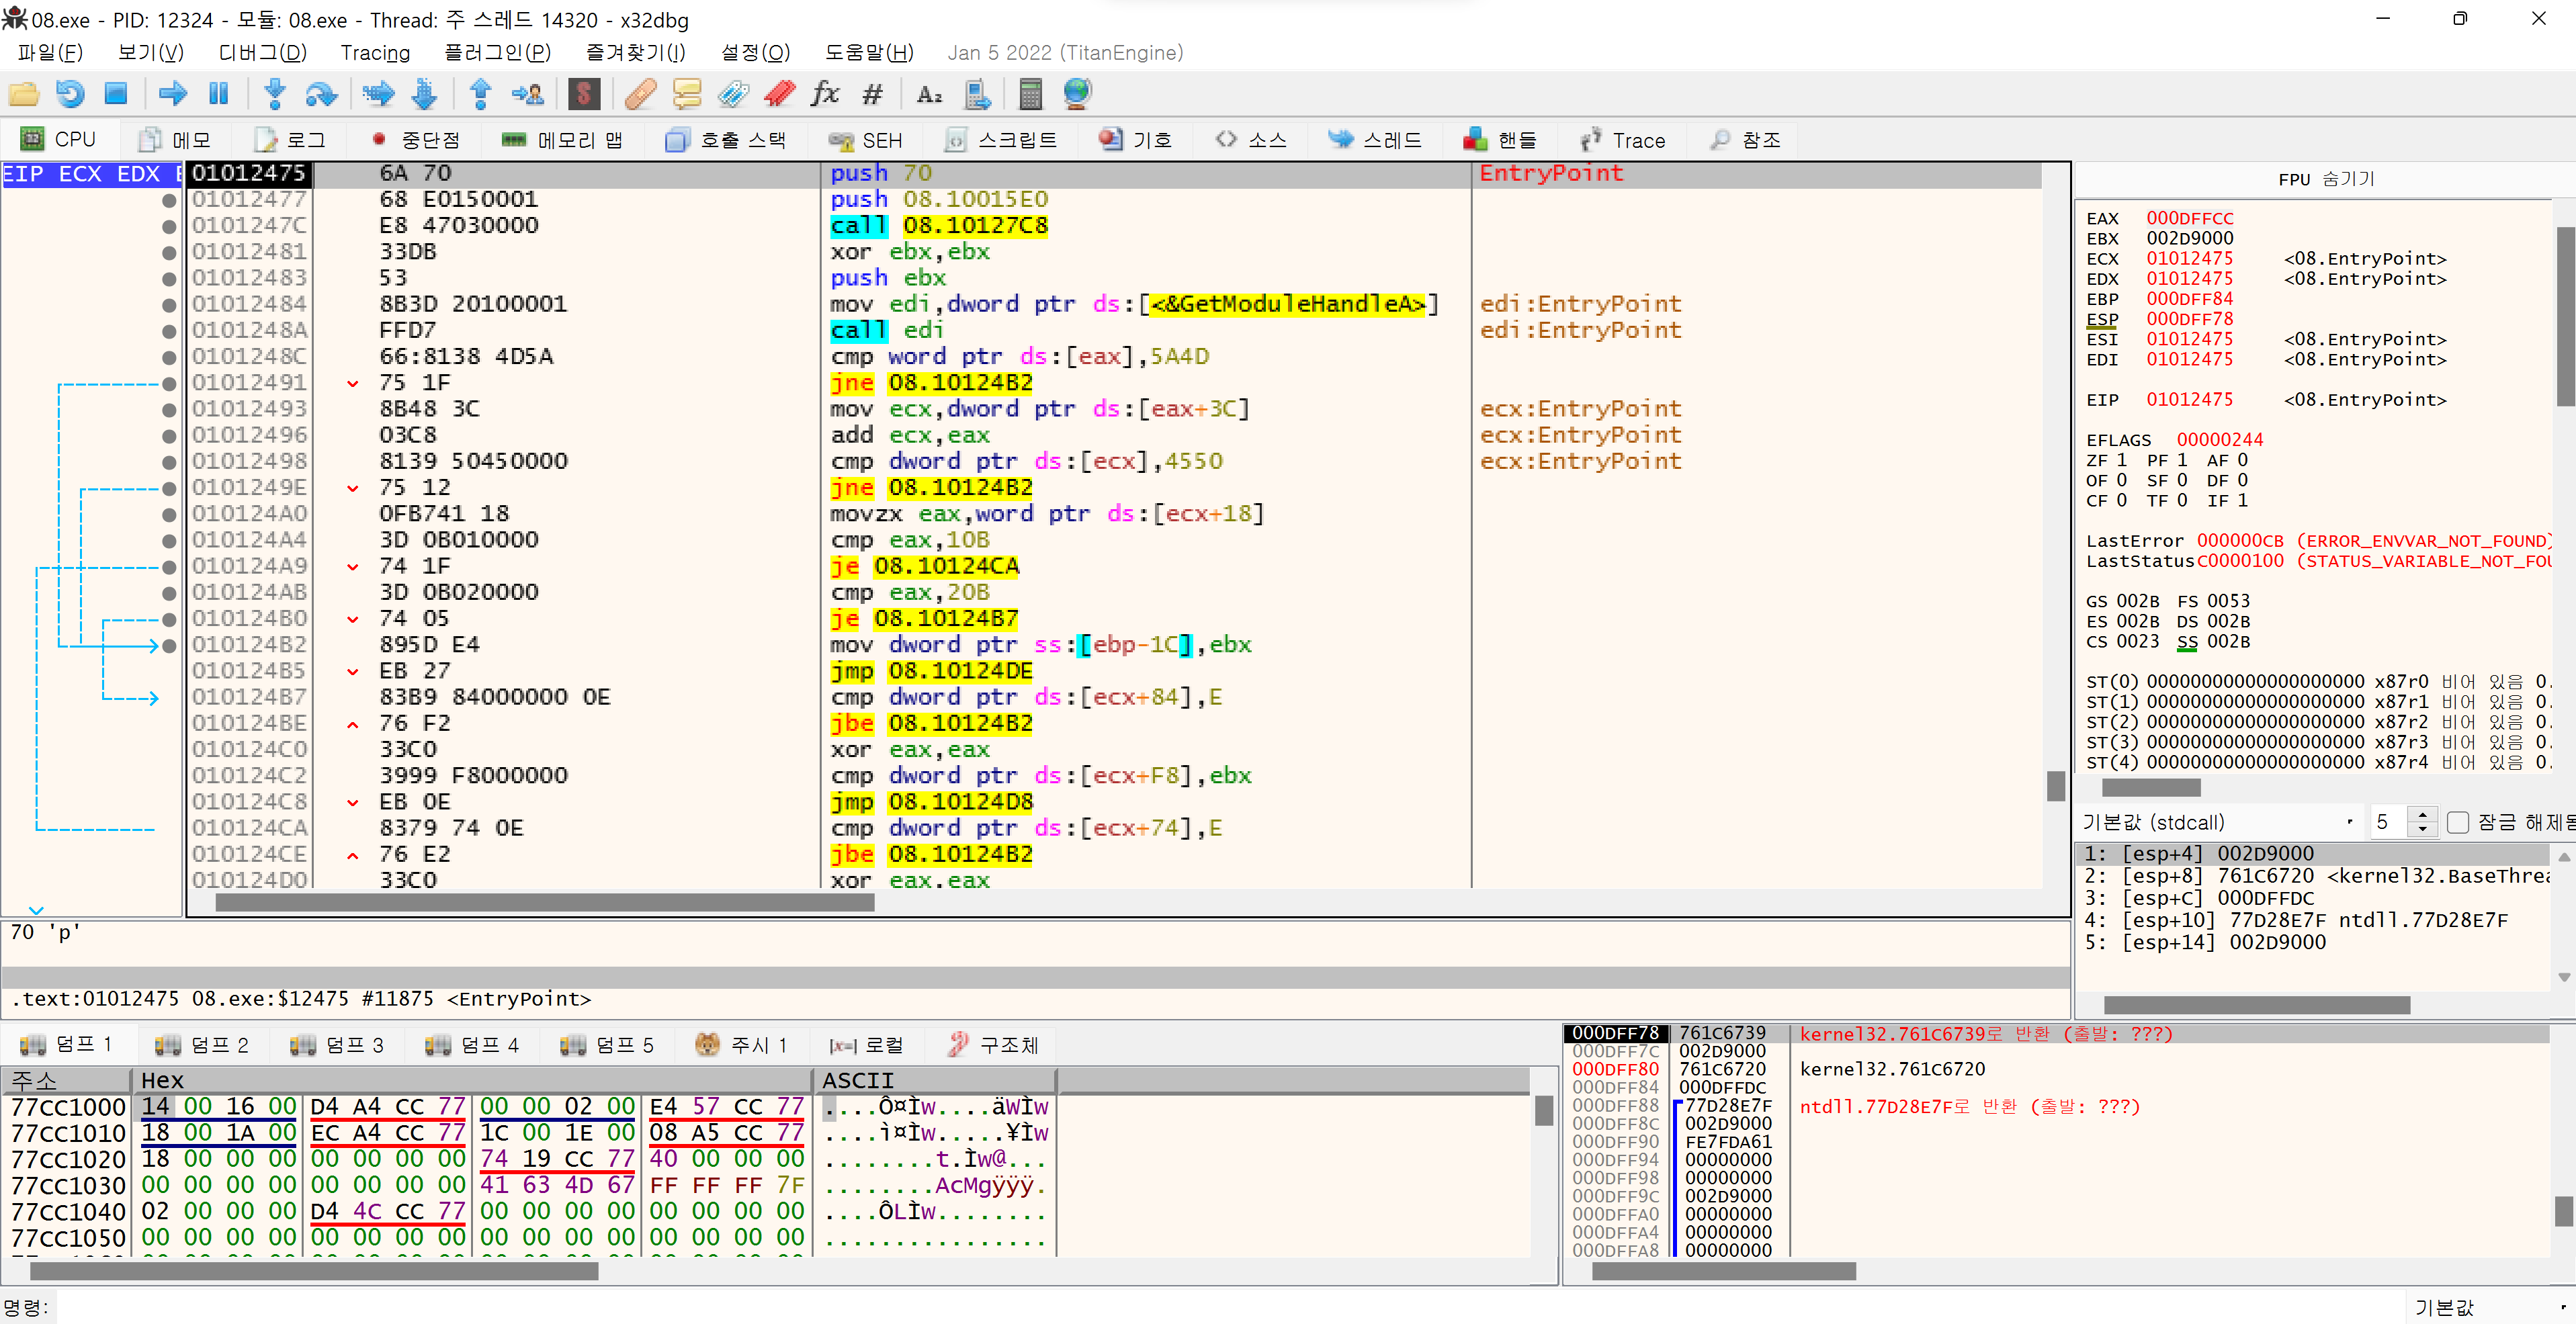Screen dimensions: 2576x1324
Task: Open the 플러그인(P) menu
Action: [x=497, y=52]
